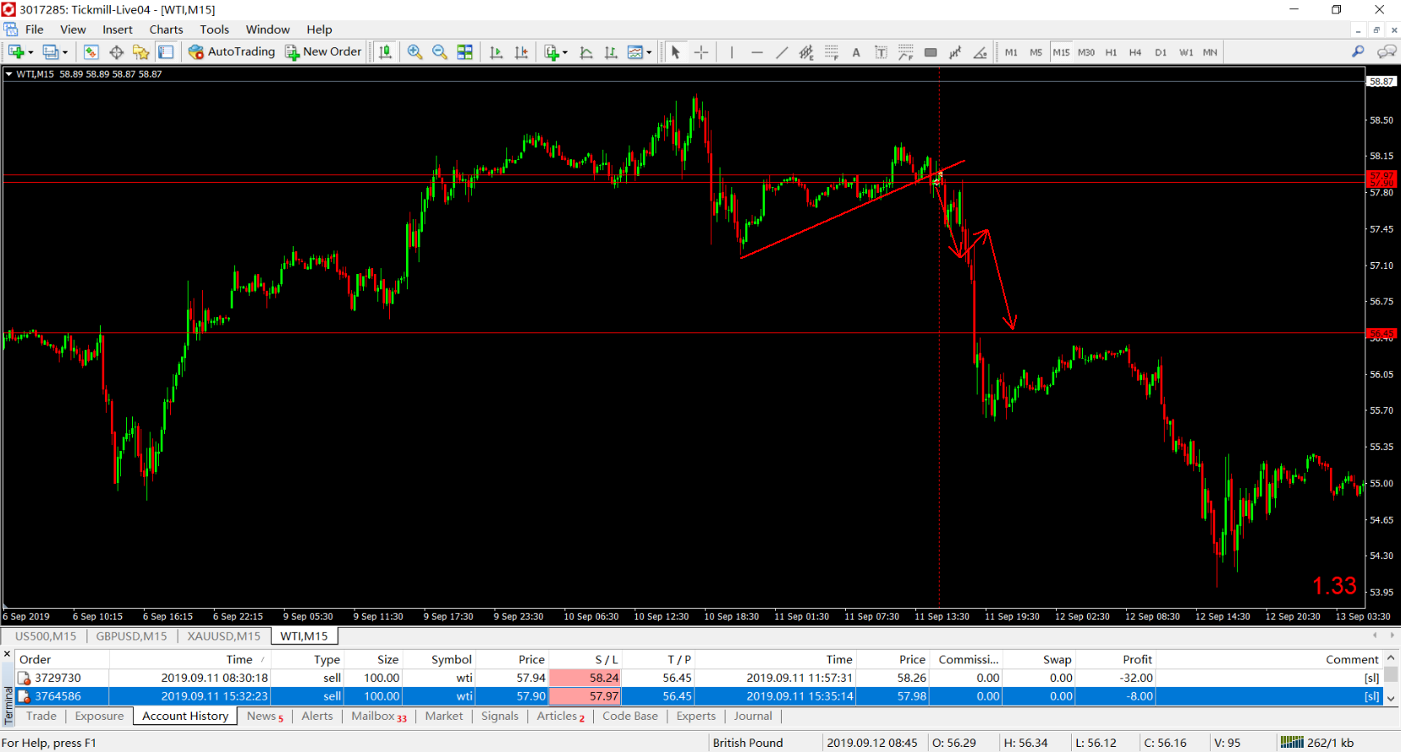Open the Insert menu
The height and width of the screenshot is (752, 1401).
click(118, 30)
